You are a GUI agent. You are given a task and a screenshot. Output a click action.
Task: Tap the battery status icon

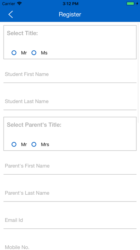coord(130,4)
